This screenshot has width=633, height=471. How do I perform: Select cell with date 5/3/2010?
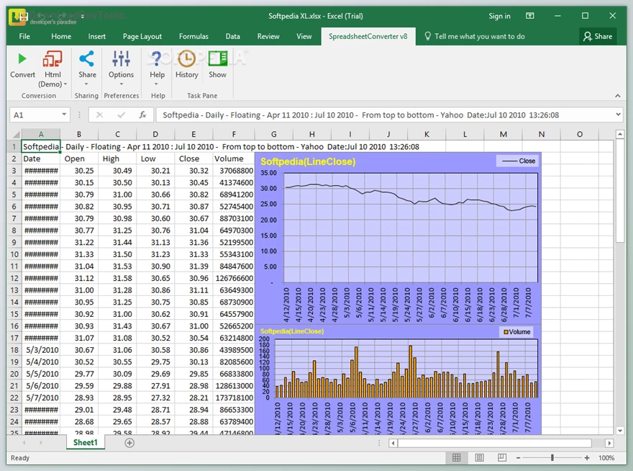coord(41,350)
